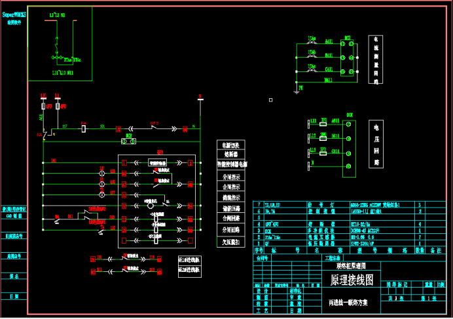Click the 工程名称 cell in title block
The height and width of the screenshot is (319, 453).
click(333, 258)
